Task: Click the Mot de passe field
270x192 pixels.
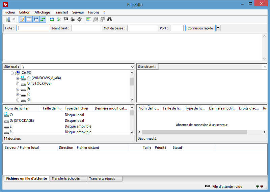Action: click(x=142, y=28)
